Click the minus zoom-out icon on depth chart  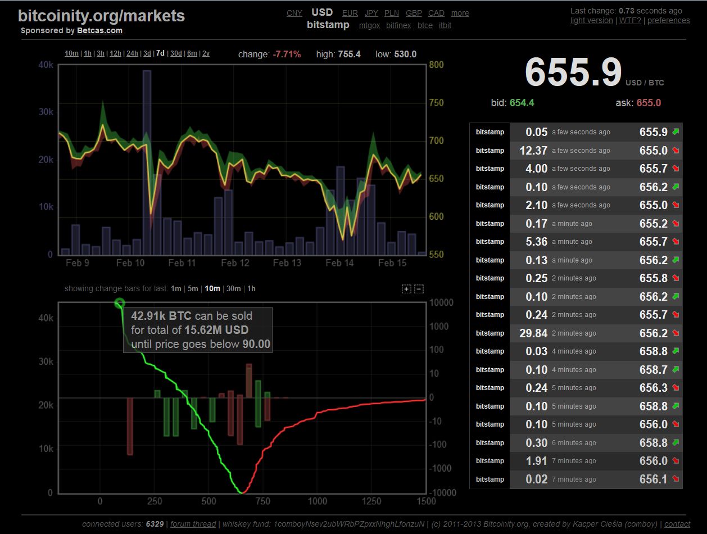click(419, 289)
